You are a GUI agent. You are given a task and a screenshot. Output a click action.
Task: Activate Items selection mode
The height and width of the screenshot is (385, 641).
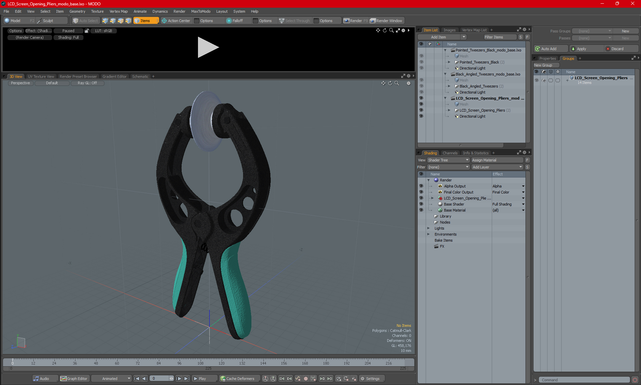(146, 21)
